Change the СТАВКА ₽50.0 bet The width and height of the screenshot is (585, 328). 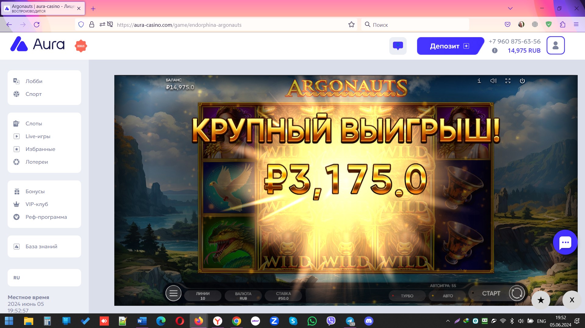[283, 296]
